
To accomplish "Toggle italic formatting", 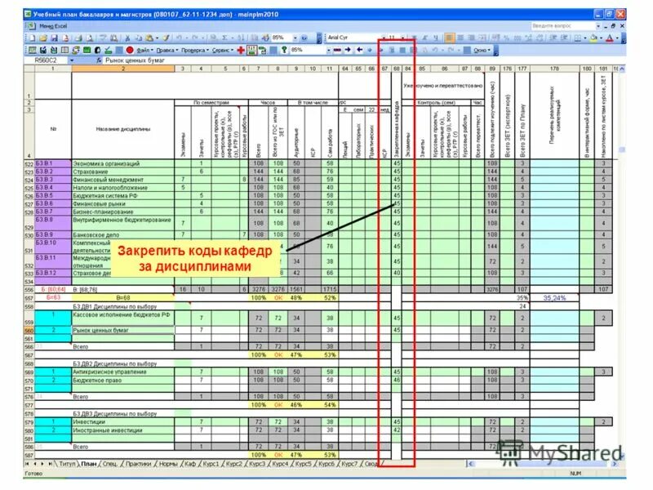I will pyautogui.click(x=424, y=38).
